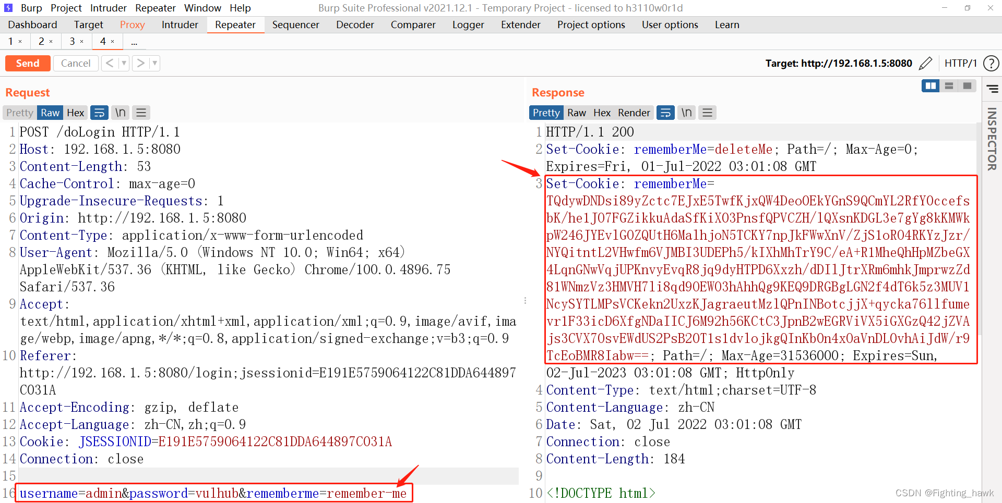The width and height of the screenshot is (1002, 503).
Task: Open the User options tab
Action: pyautogui.click(x=670, y=24)
